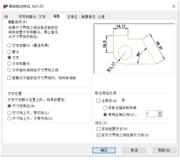Choose 文字和箭头 radio option
This screenshot has width=180, height=160.
(x=9, y=64)
